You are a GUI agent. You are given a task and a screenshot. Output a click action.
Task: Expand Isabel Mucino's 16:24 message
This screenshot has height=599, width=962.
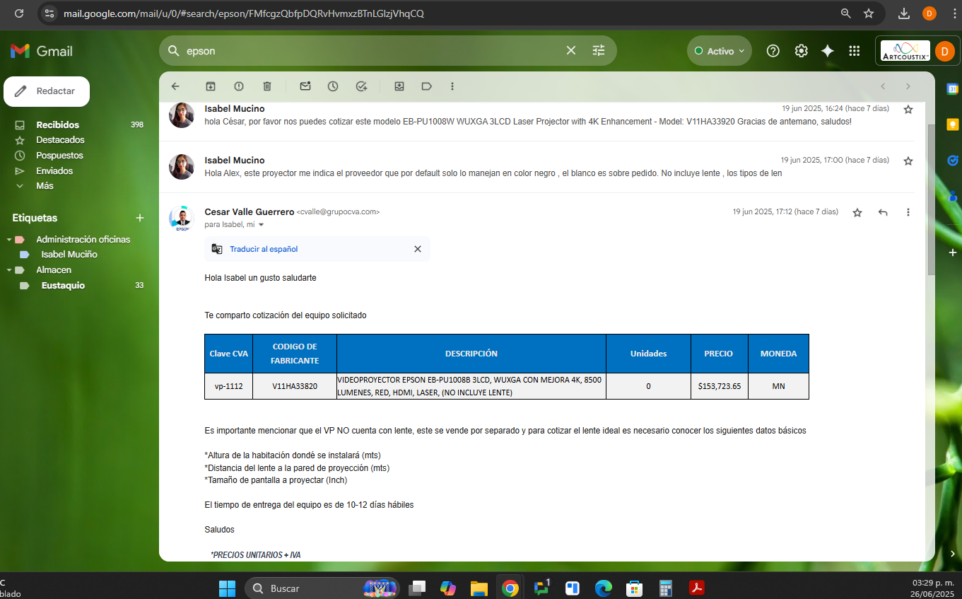[x=537, y=115]
